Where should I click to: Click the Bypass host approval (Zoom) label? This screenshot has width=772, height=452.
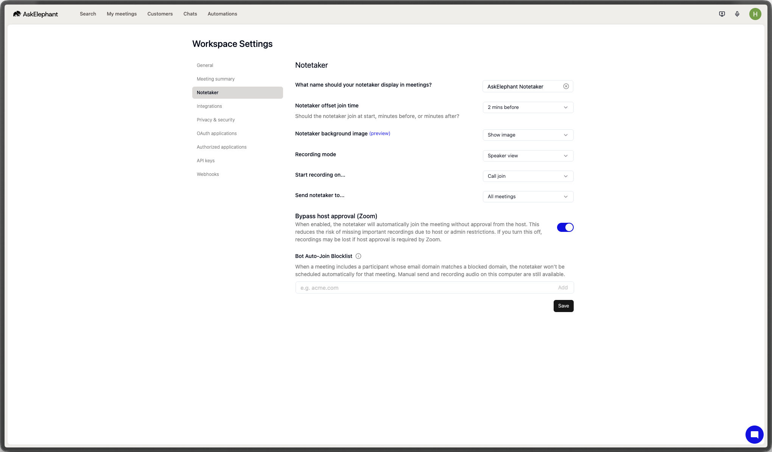tap(336, 216)
